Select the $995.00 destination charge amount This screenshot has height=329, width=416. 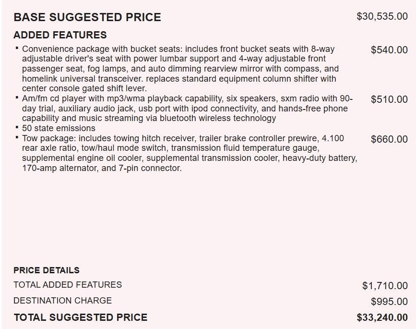389,302
